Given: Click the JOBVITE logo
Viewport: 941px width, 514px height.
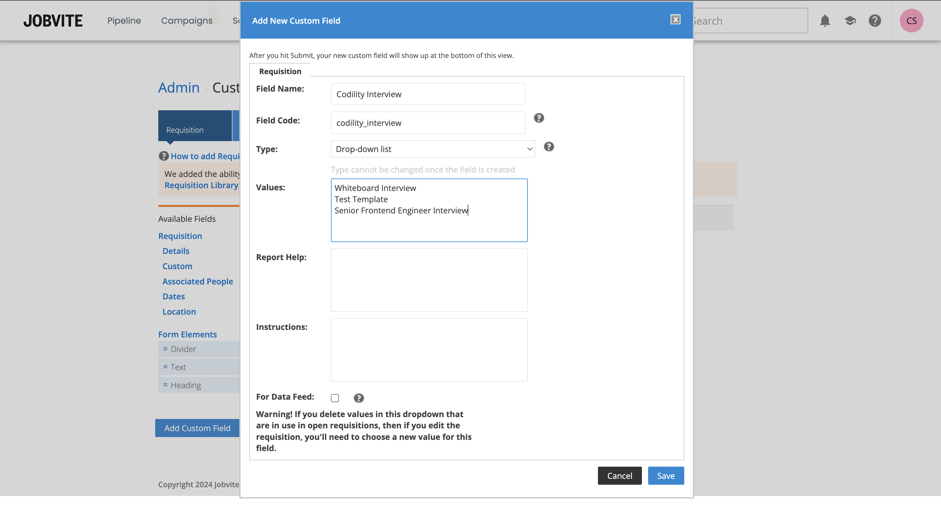Looking at the screenshot, I should tap(53, 21).
